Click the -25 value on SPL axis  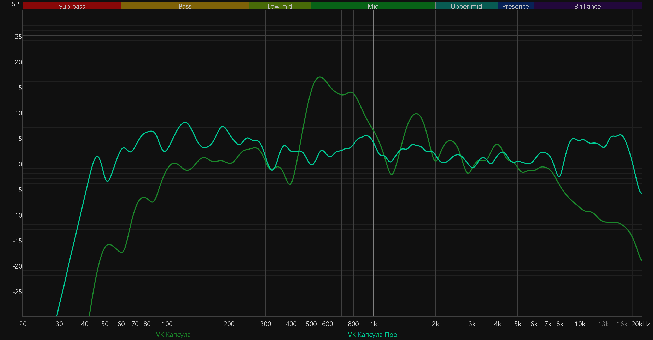[x=17, y=291]
